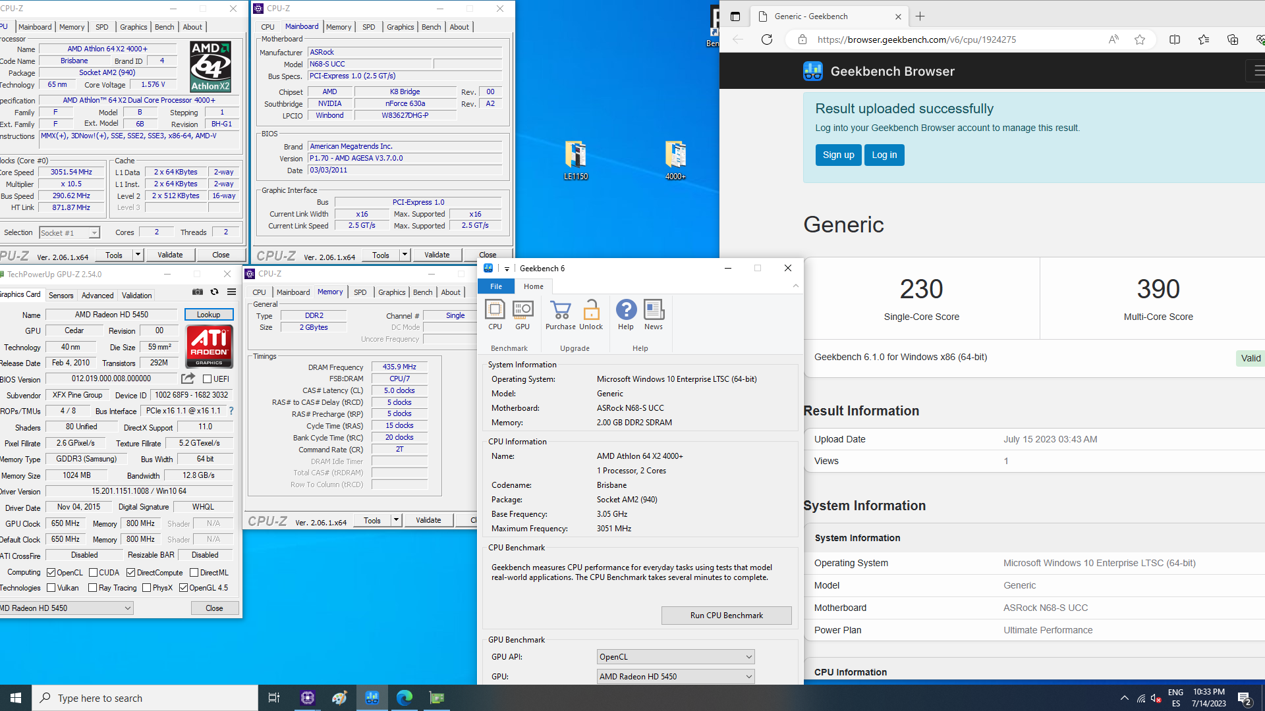
Task: Open File tab in Geekbench ribbon
Action: point(496,286)
